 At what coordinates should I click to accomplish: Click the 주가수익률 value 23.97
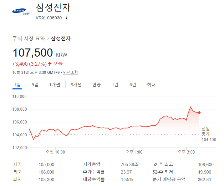[126, 172]
